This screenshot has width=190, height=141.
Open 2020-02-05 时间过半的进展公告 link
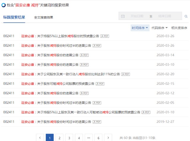(x=56, y=103)
